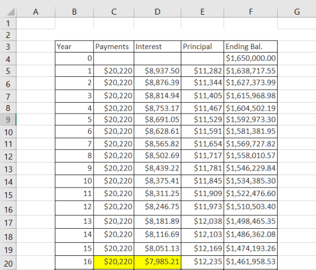
Task: Select interest cell $8,691.05
Action: (x=157, y=120)
